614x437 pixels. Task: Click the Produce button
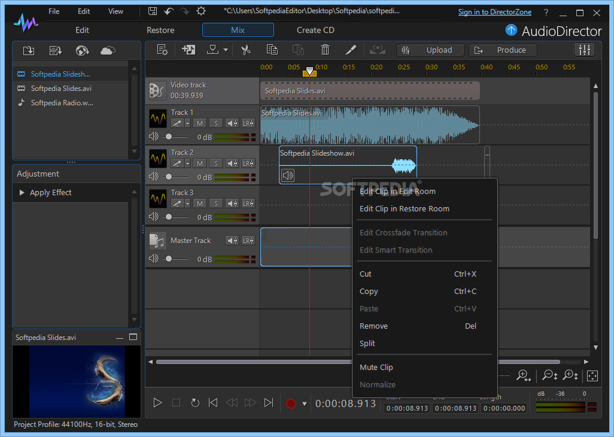click(503, 50)
